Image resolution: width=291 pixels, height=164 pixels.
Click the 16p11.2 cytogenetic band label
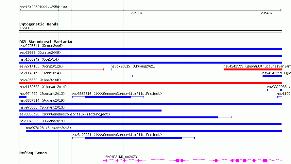pos(26,28)
